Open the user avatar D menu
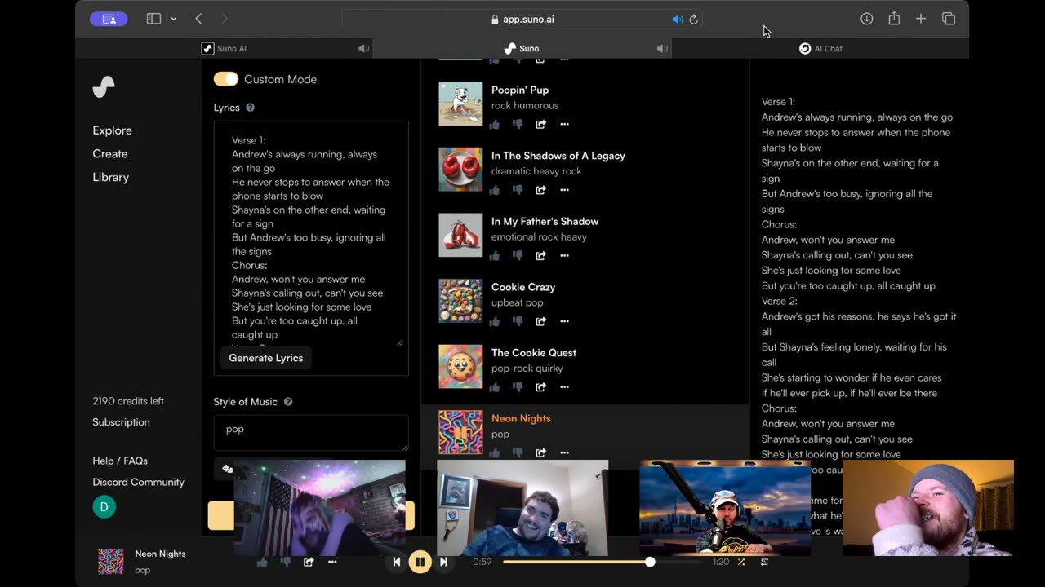 point(104,507)
